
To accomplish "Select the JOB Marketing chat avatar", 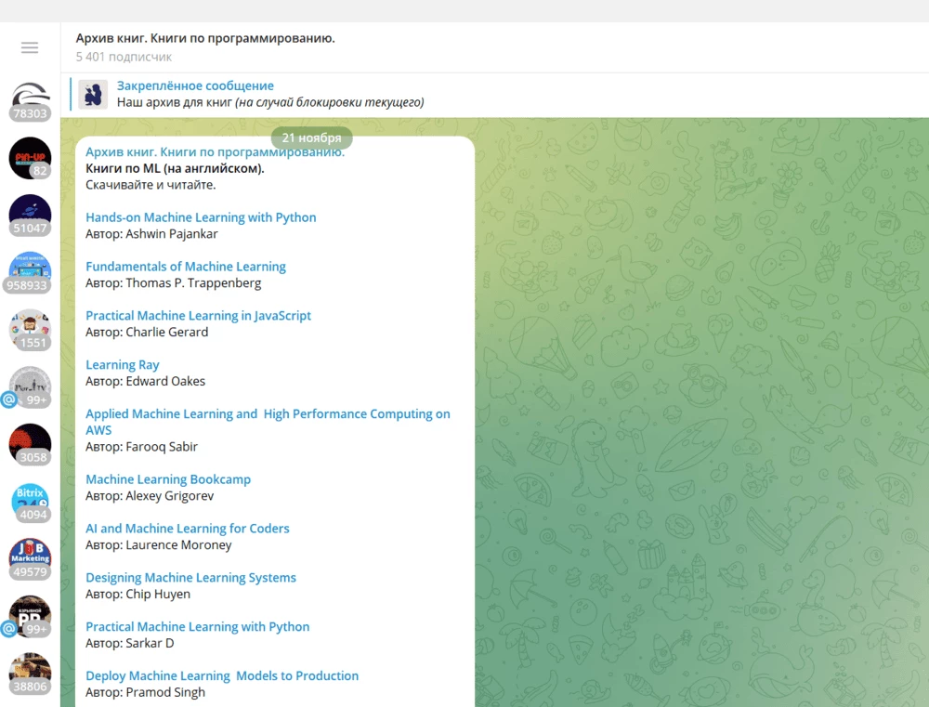I will pos(31,559).
